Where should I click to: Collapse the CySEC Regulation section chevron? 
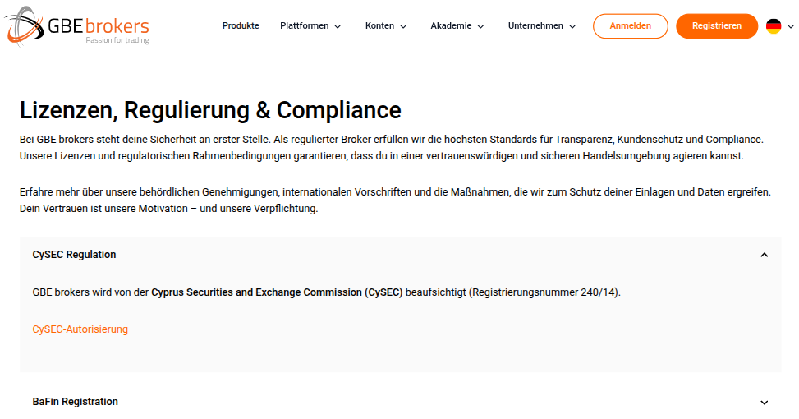(x=764, y=255)
